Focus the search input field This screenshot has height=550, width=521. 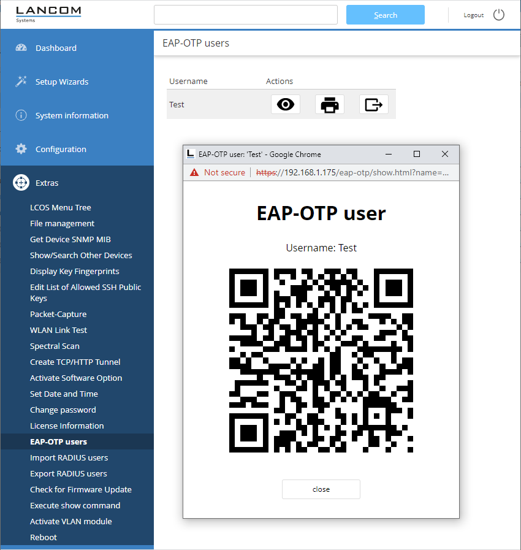point(245,15)
